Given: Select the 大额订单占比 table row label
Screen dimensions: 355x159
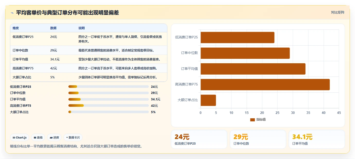Looking at the screenshot, I should (x=22, y=77).
